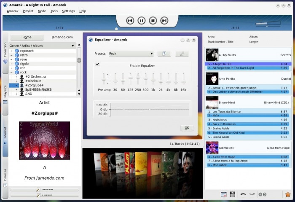The image size is (295, 202).
Task: Click the Home button in browser
Action: tap(27, 37)
